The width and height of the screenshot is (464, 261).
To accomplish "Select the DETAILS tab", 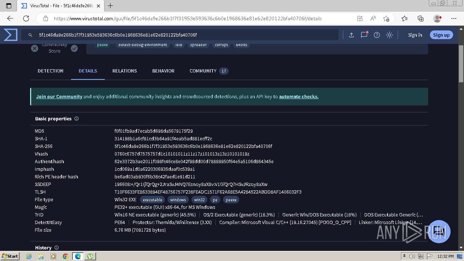I will coord(88,71).
